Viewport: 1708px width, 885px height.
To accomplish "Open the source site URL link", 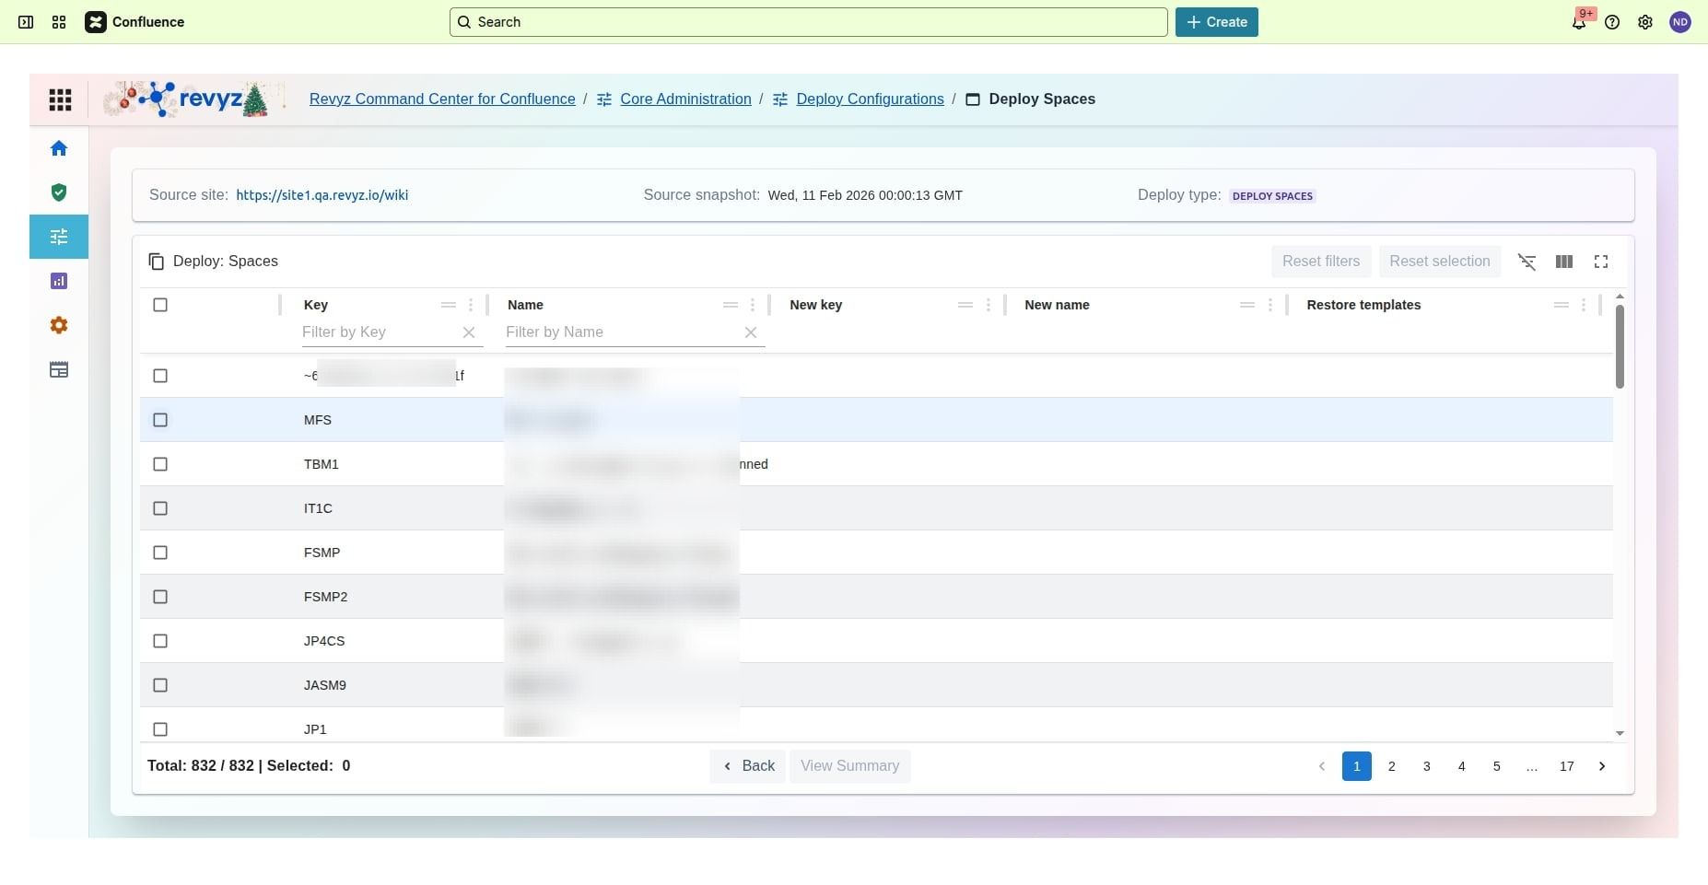I will (322, 195).
